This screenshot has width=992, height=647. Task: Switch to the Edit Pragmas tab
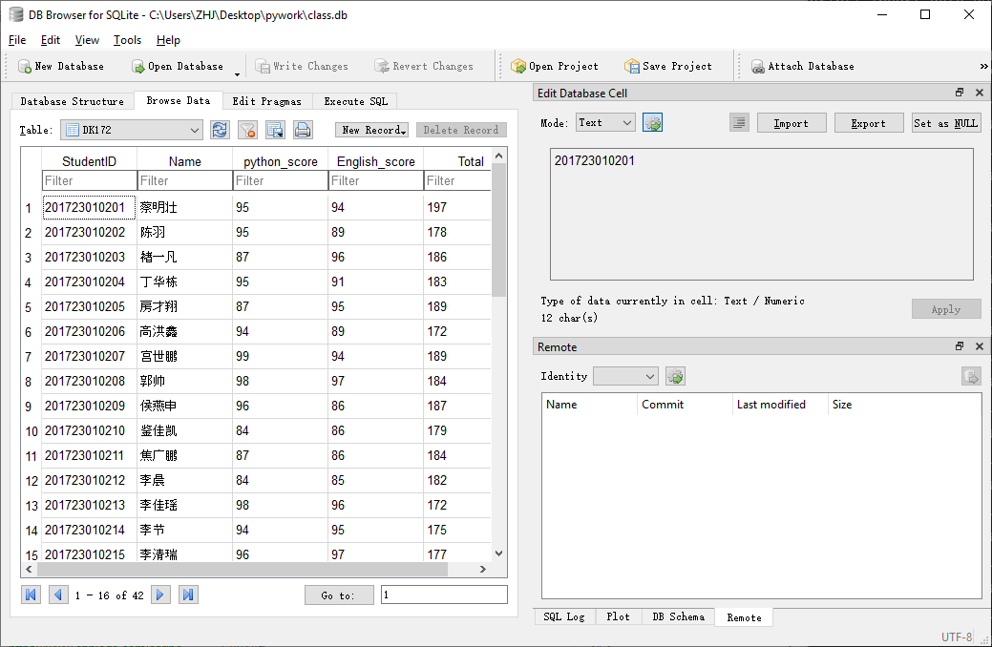pos(267,101)
